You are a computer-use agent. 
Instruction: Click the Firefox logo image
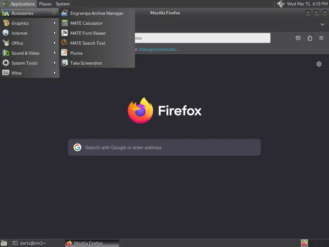coord(140,110)
